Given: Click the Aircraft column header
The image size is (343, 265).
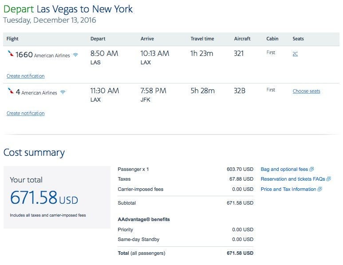Looking at the screenshot, I should point(242,39).
